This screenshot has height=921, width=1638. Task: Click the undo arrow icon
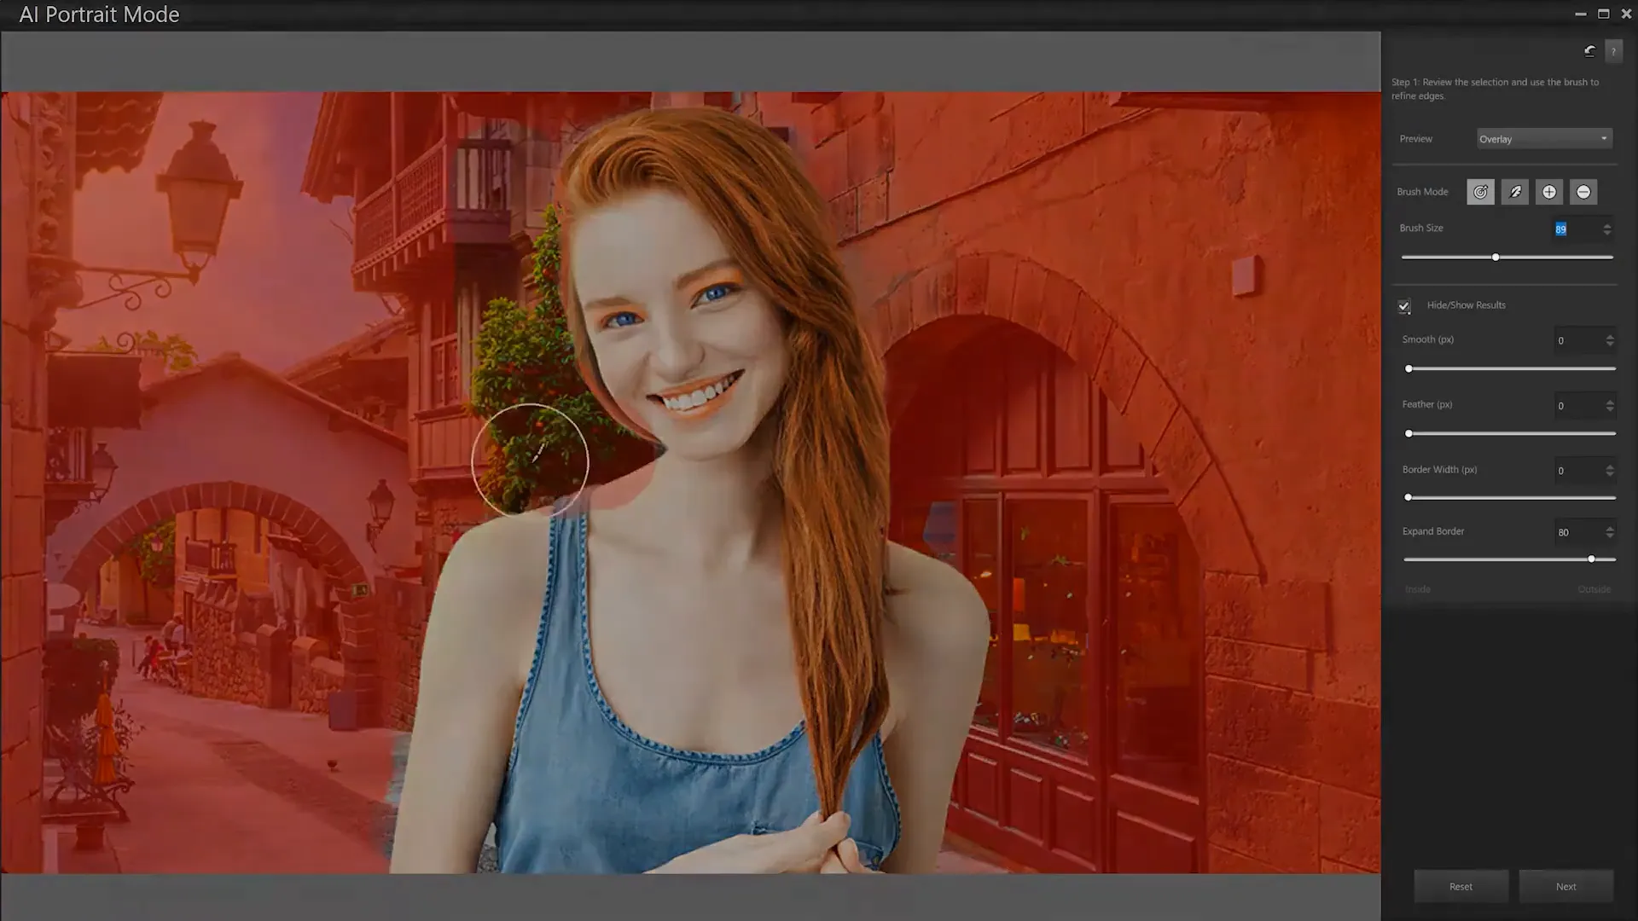coord(1589,51)
